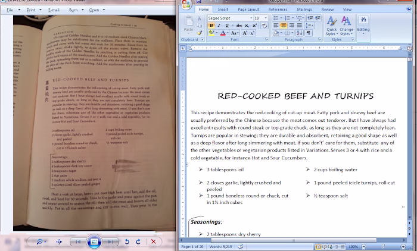
Task: Click the Sort icon in Paragraph group
Action: coord(300,33)
